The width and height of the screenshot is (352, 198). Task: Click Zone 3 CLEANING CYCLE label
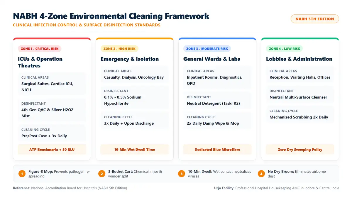[x=201, y=117]
